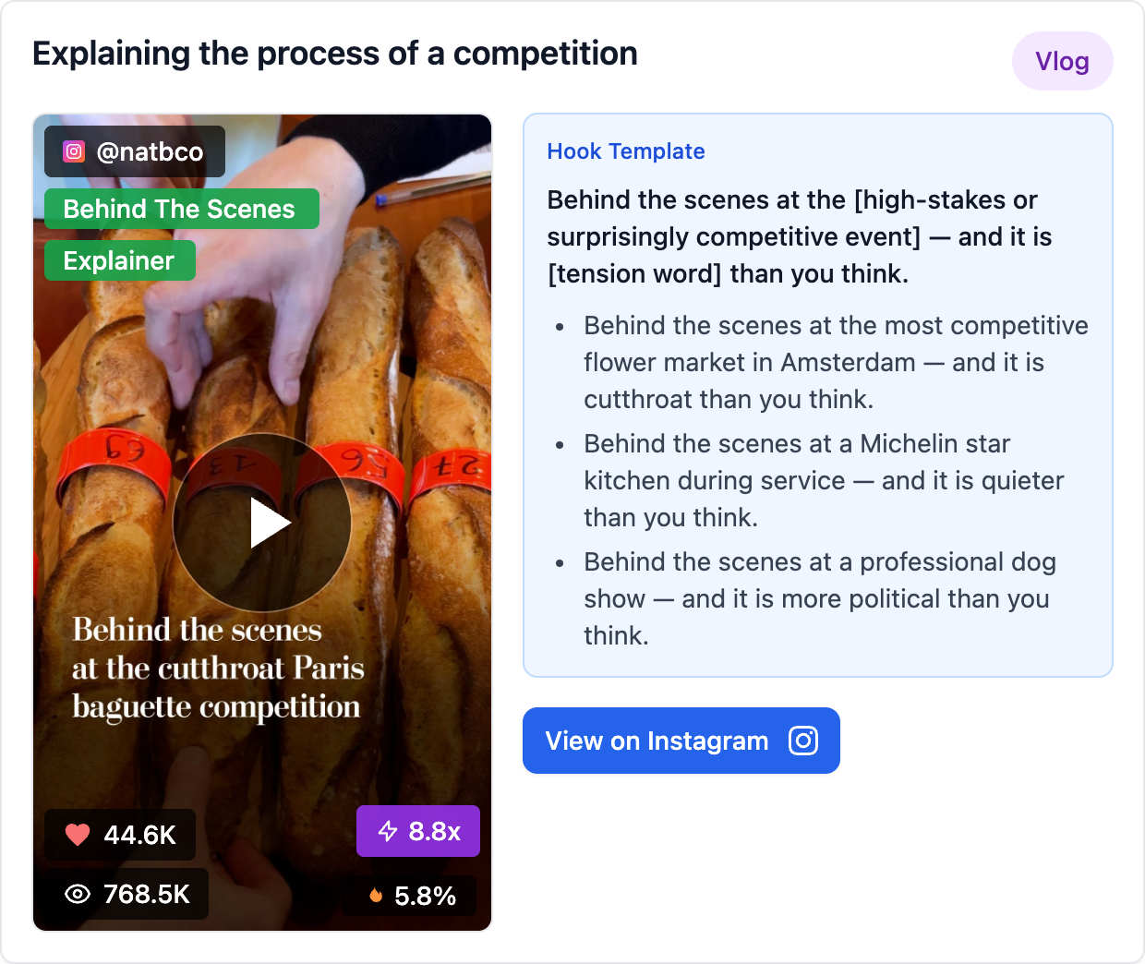This screenshot has height=964, width=1145.
Task: Click the play icon over the baguette video
Action: point(265,522)
